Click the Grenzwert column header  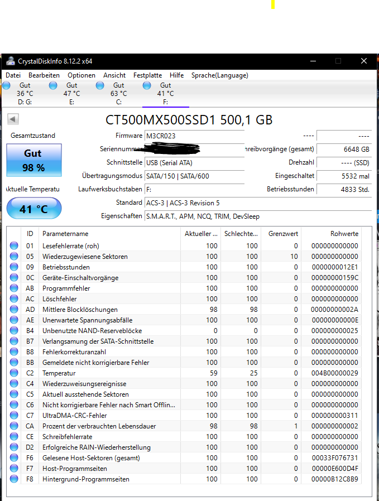pyautogui.click(x=281, y=234)
